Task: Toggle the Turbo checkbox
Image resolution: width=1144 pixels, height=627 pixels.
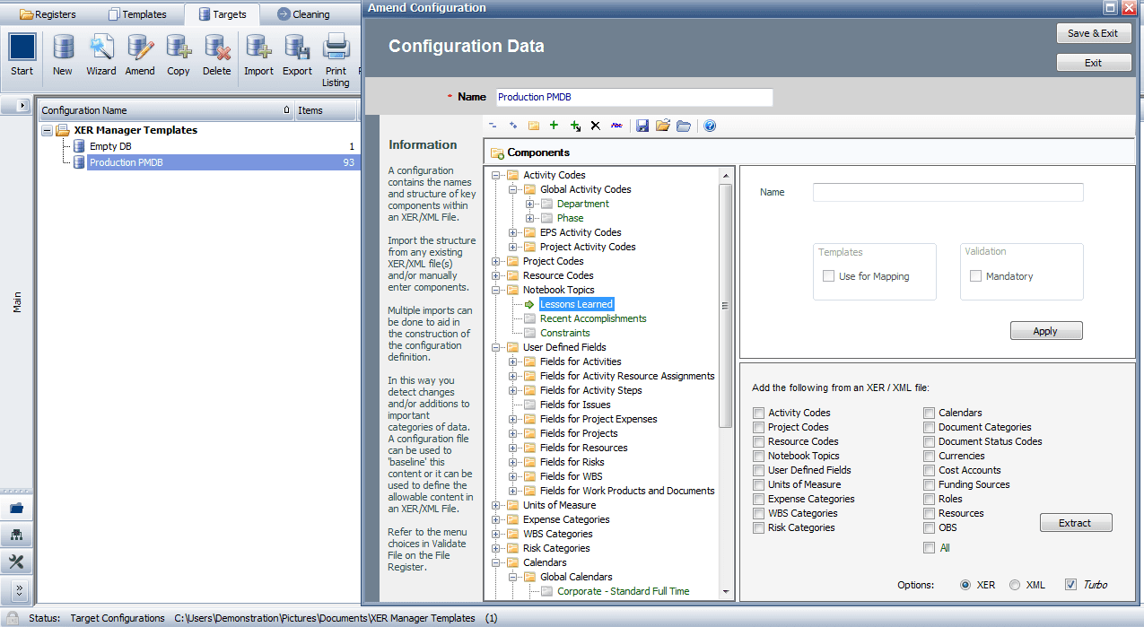Action: point(1070,585)
